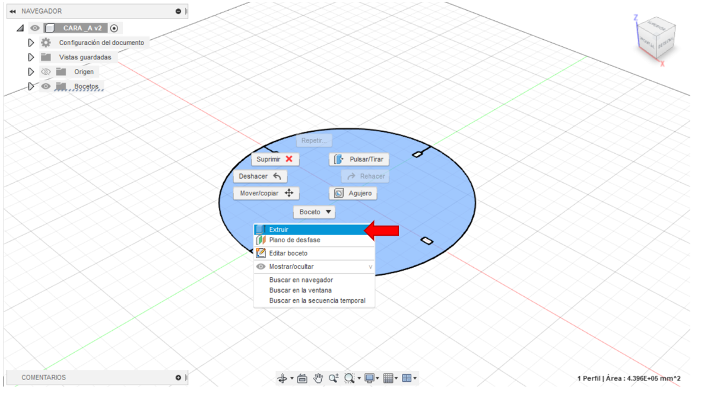The width and height of the screenshot is (701, 399).
Task: Click Navegador panel options circle button
Action: point(179,11)
